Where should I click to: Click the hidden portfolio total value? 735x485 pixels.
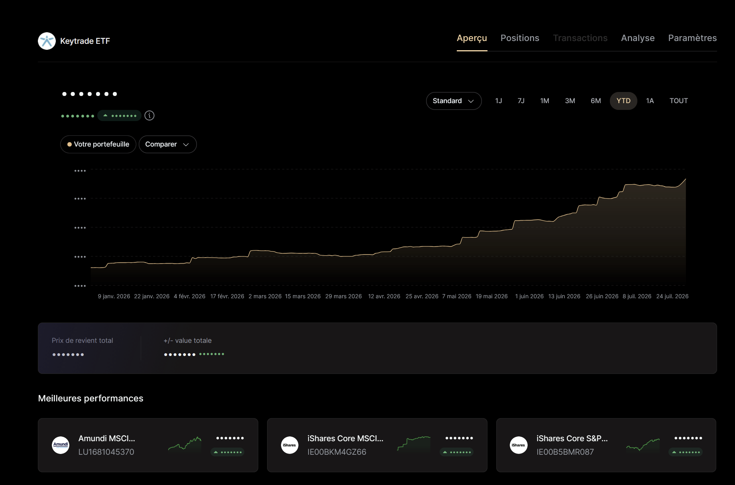pyautogui.click(x=90, y=94)
